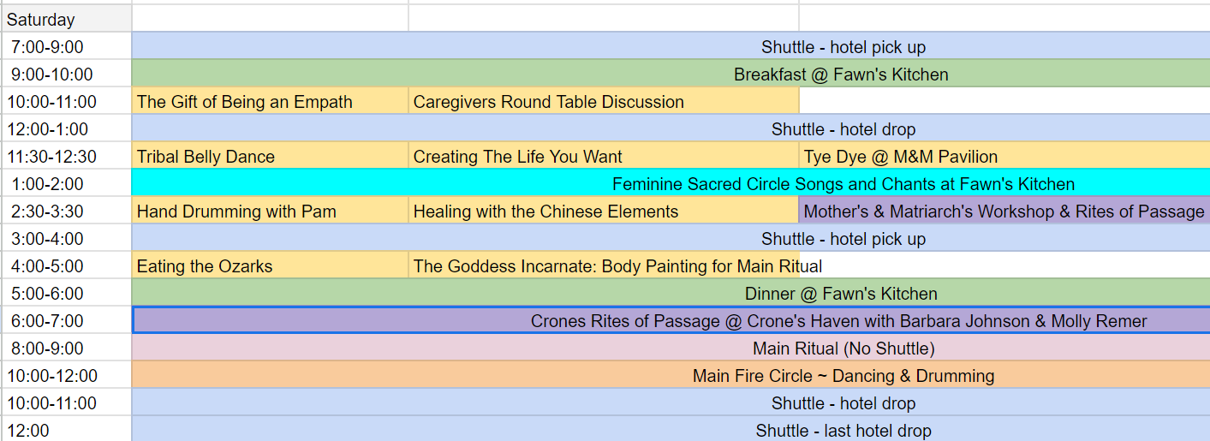
Task: Click Hand Drumming with Pam cell
Action: pos(270,211)
